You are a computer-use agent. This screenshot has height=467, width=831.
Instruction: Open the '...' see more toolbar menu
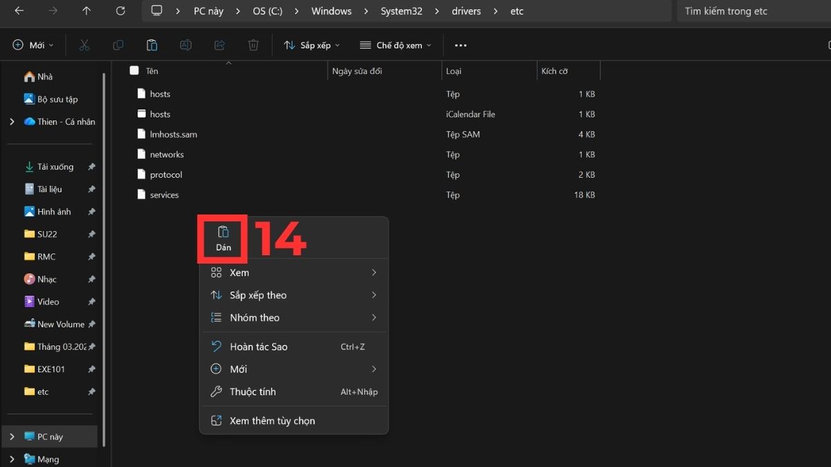click(x=460, y=44)
